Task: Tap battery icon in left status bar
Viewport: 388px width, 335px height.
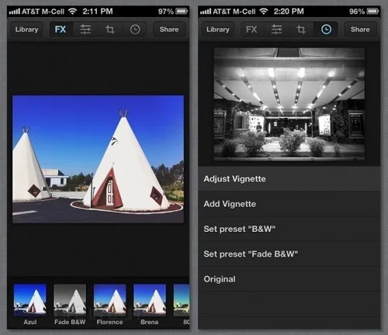Action: click(x=182, y=12)
